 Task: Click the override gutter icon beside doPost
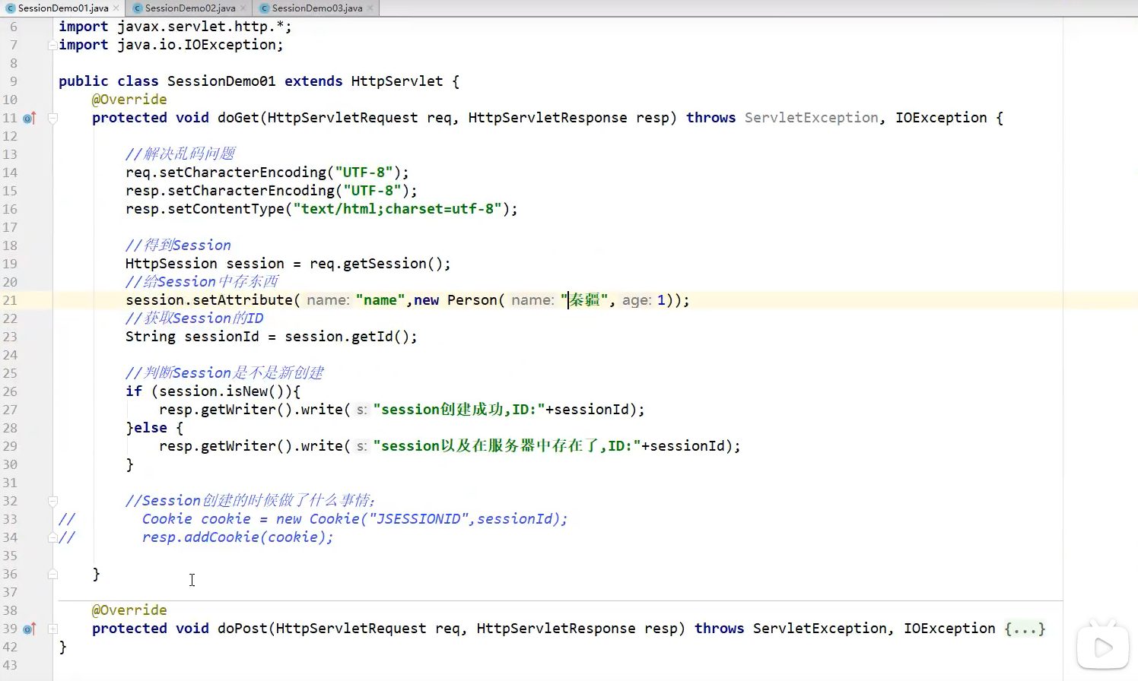30,629
